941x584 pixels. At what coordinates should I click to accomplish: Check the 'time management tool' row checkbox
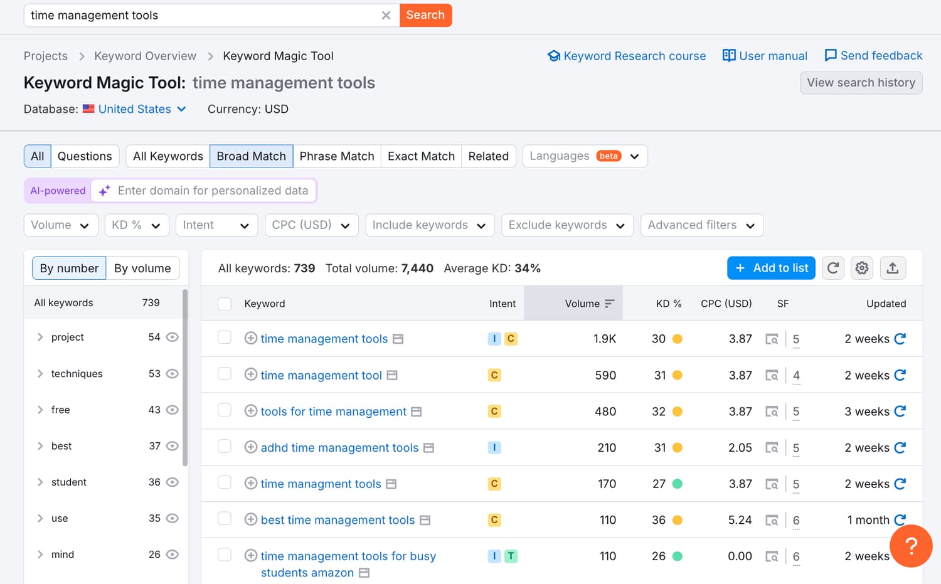coord(225,374)
